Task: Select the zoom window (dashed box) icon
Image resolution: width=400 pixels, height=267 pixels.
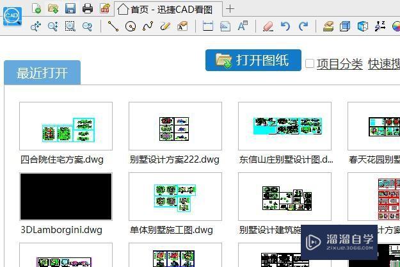Action: [70, 26]
